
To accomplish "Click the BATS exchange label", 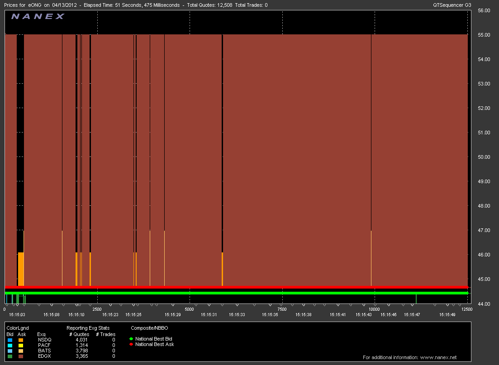I will tap(44, 351).
